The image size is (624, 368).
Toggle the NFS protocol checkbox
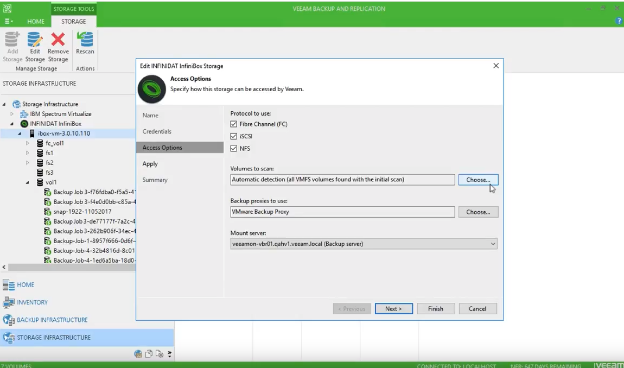point(234,149)
